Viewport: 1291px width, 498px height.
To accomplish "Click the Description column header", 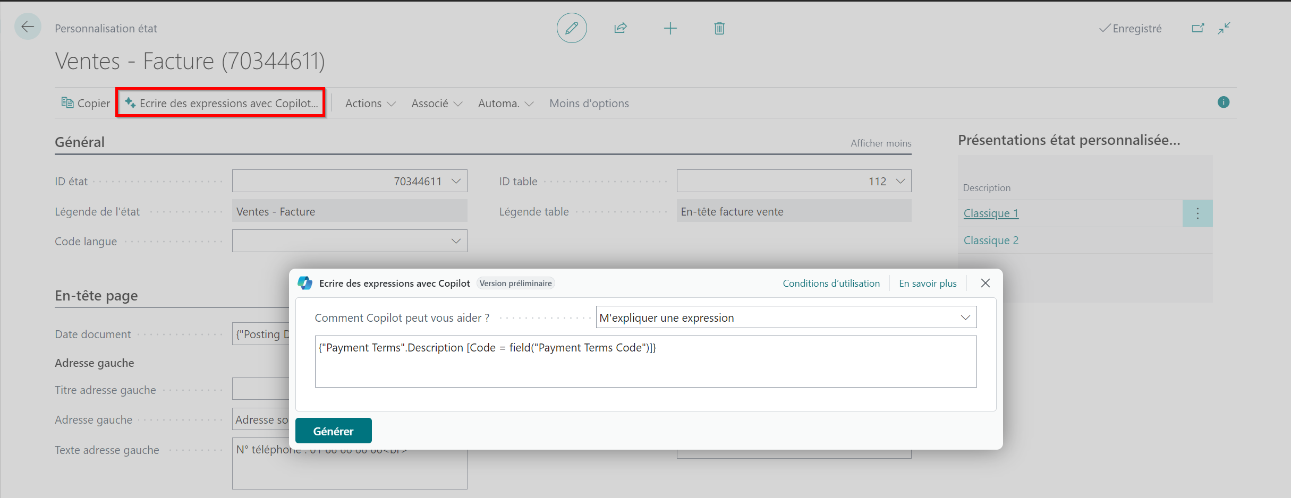I will pyautogui.click(x=987, y=188).
